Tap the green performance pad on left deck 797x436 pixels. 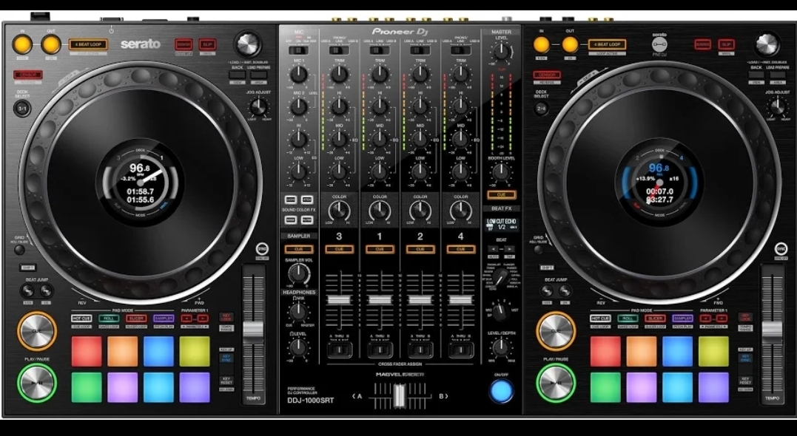pyautogui.click(x=87, y=387)
